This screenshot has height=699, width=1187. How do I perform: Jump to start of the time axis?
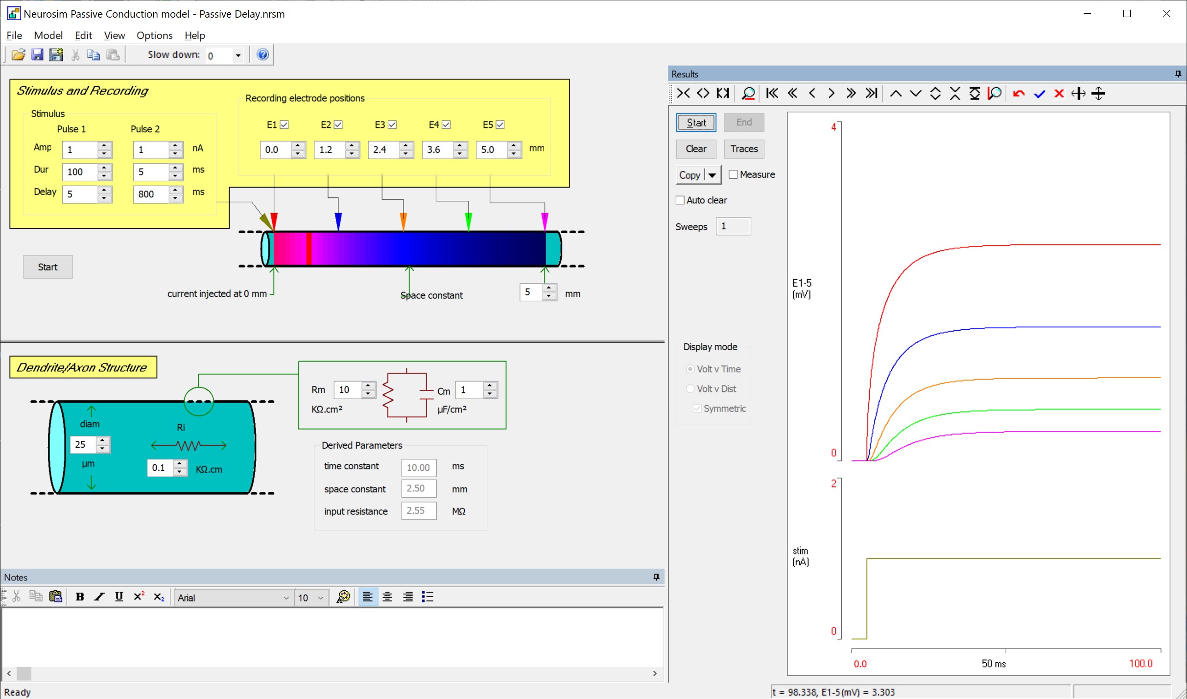tap(772, 94)
